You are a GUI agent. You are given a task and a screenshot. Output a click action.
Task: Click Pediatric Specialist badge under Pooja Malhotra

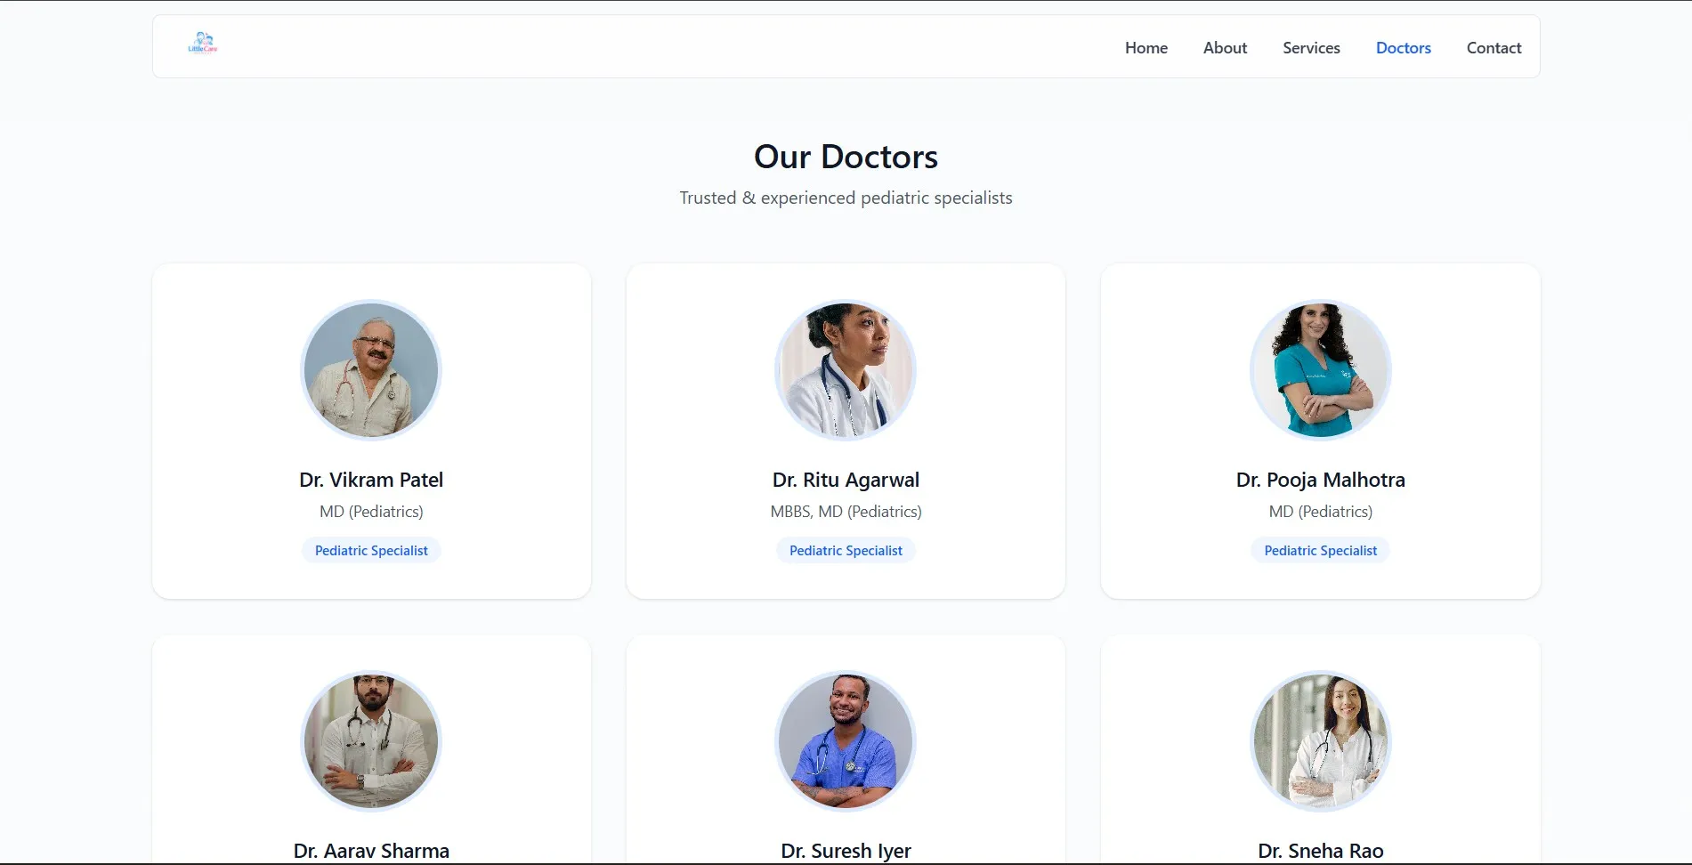click(1321, 551)
